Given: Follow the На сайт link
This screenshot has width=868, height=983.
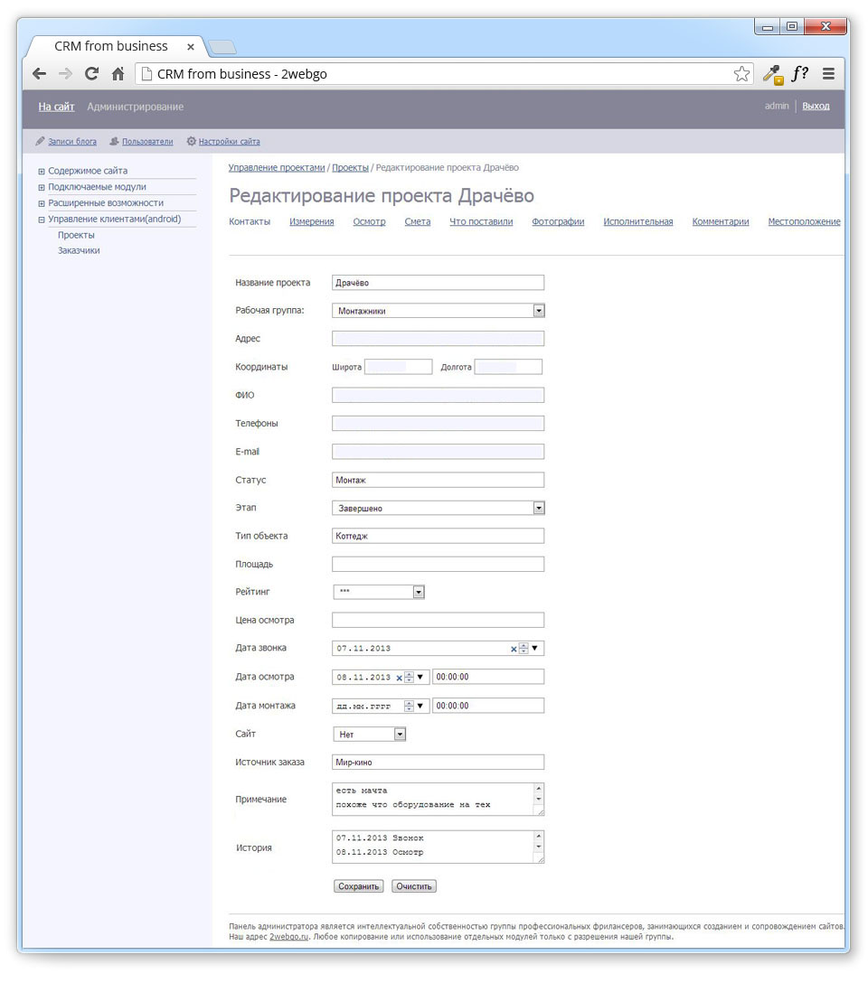Looking at the screenshot, I should click(x=56, y=107).
